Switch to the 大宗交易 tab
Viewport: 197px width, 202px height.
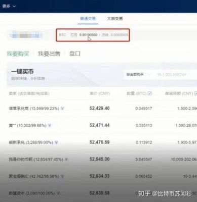point(115,19)
